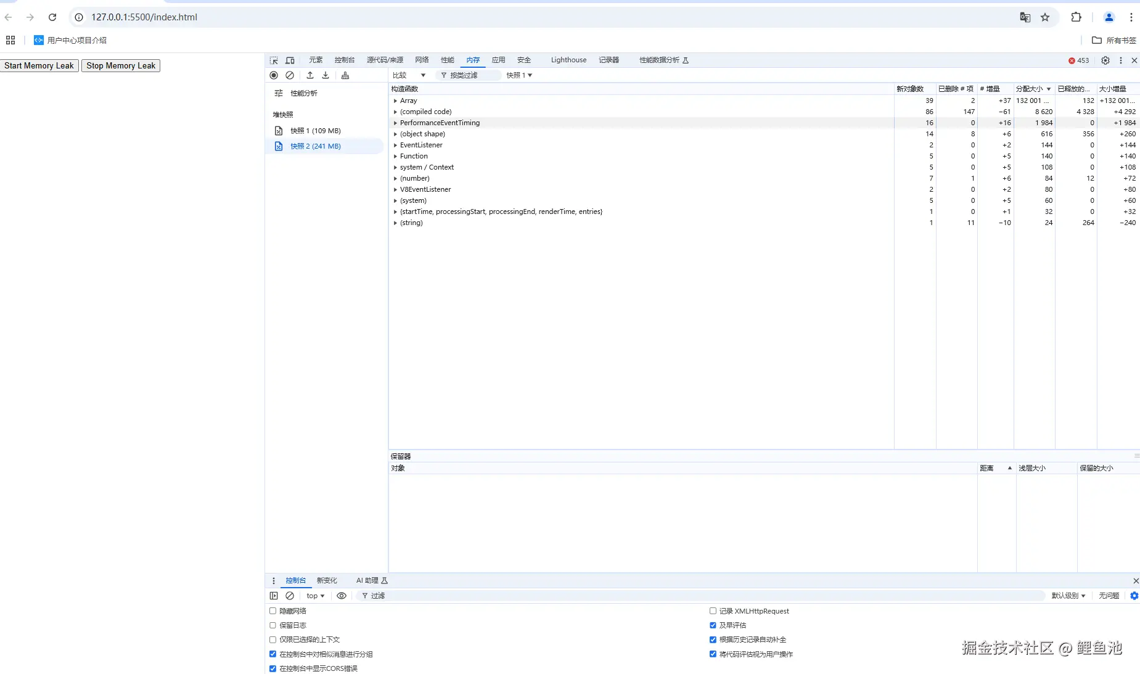Click the site information icon
Screen dimensions: 1140x674
tap(79, 17)
